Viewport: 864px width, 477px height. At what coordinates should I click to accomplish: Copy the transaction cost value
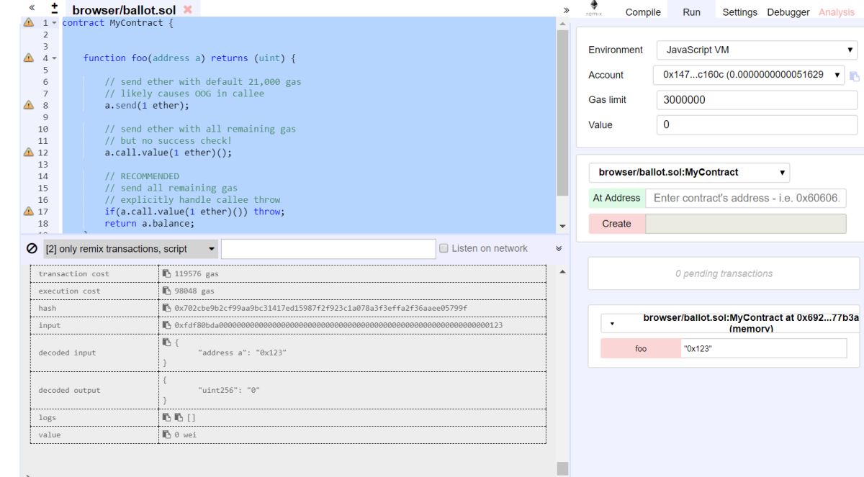(167, 274)
